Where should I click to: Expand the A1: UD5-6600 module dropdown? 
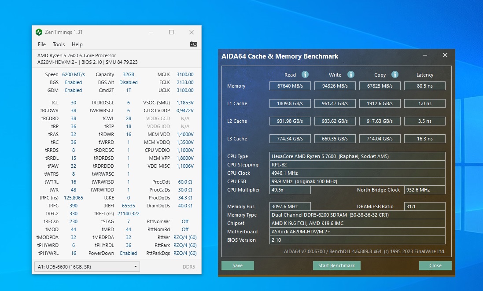pos(87,267)
